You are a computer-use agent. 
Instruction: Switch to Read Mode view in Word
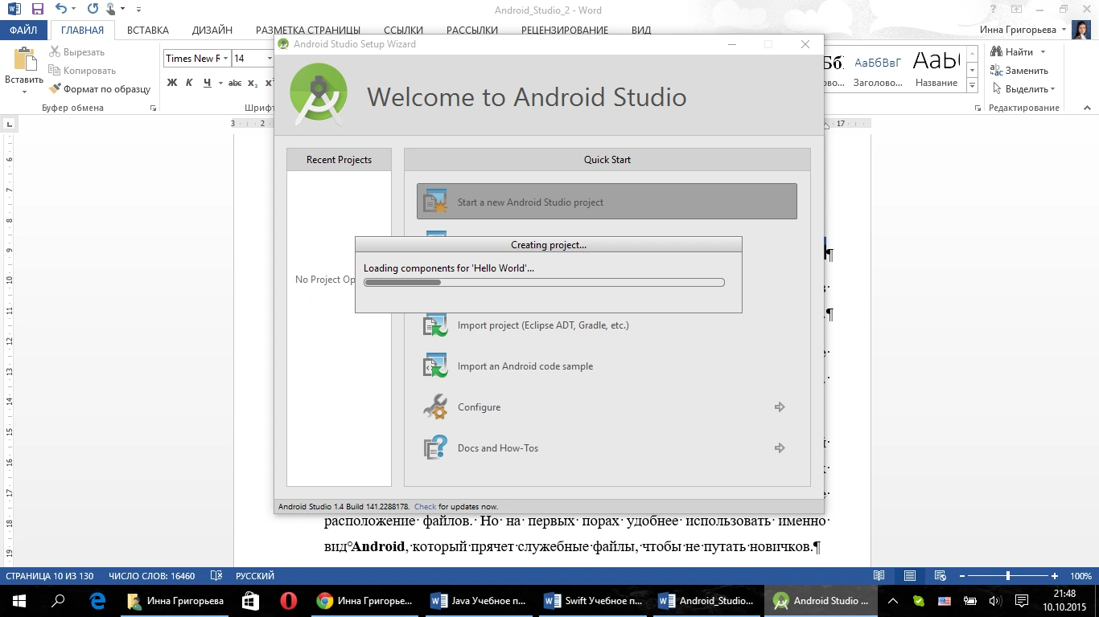click(x=879, y=575)
